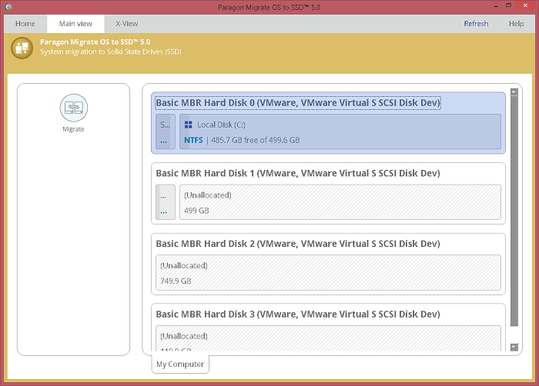
Task: Switch to the X-View tab
Action: (x=127, y=24)
